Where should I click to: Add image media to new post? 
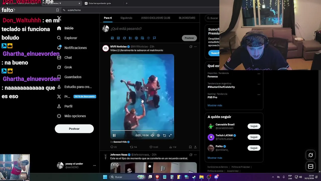112,38
